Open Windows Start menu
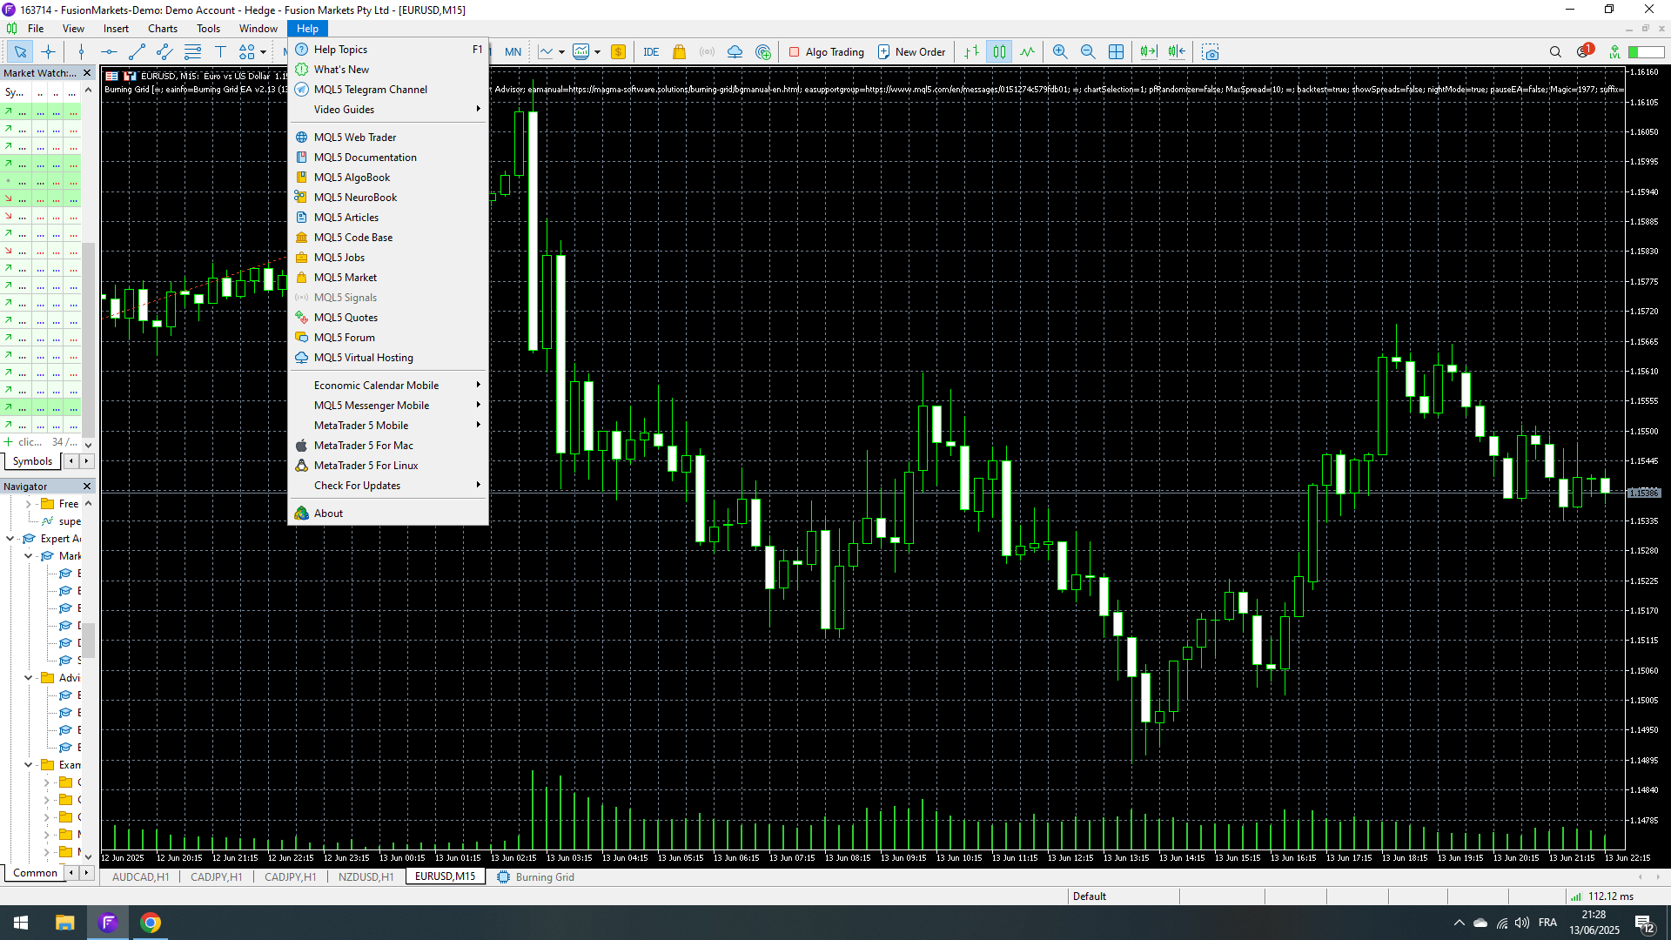The width and height of the screenshot is (1671, 940). [21, 923]
